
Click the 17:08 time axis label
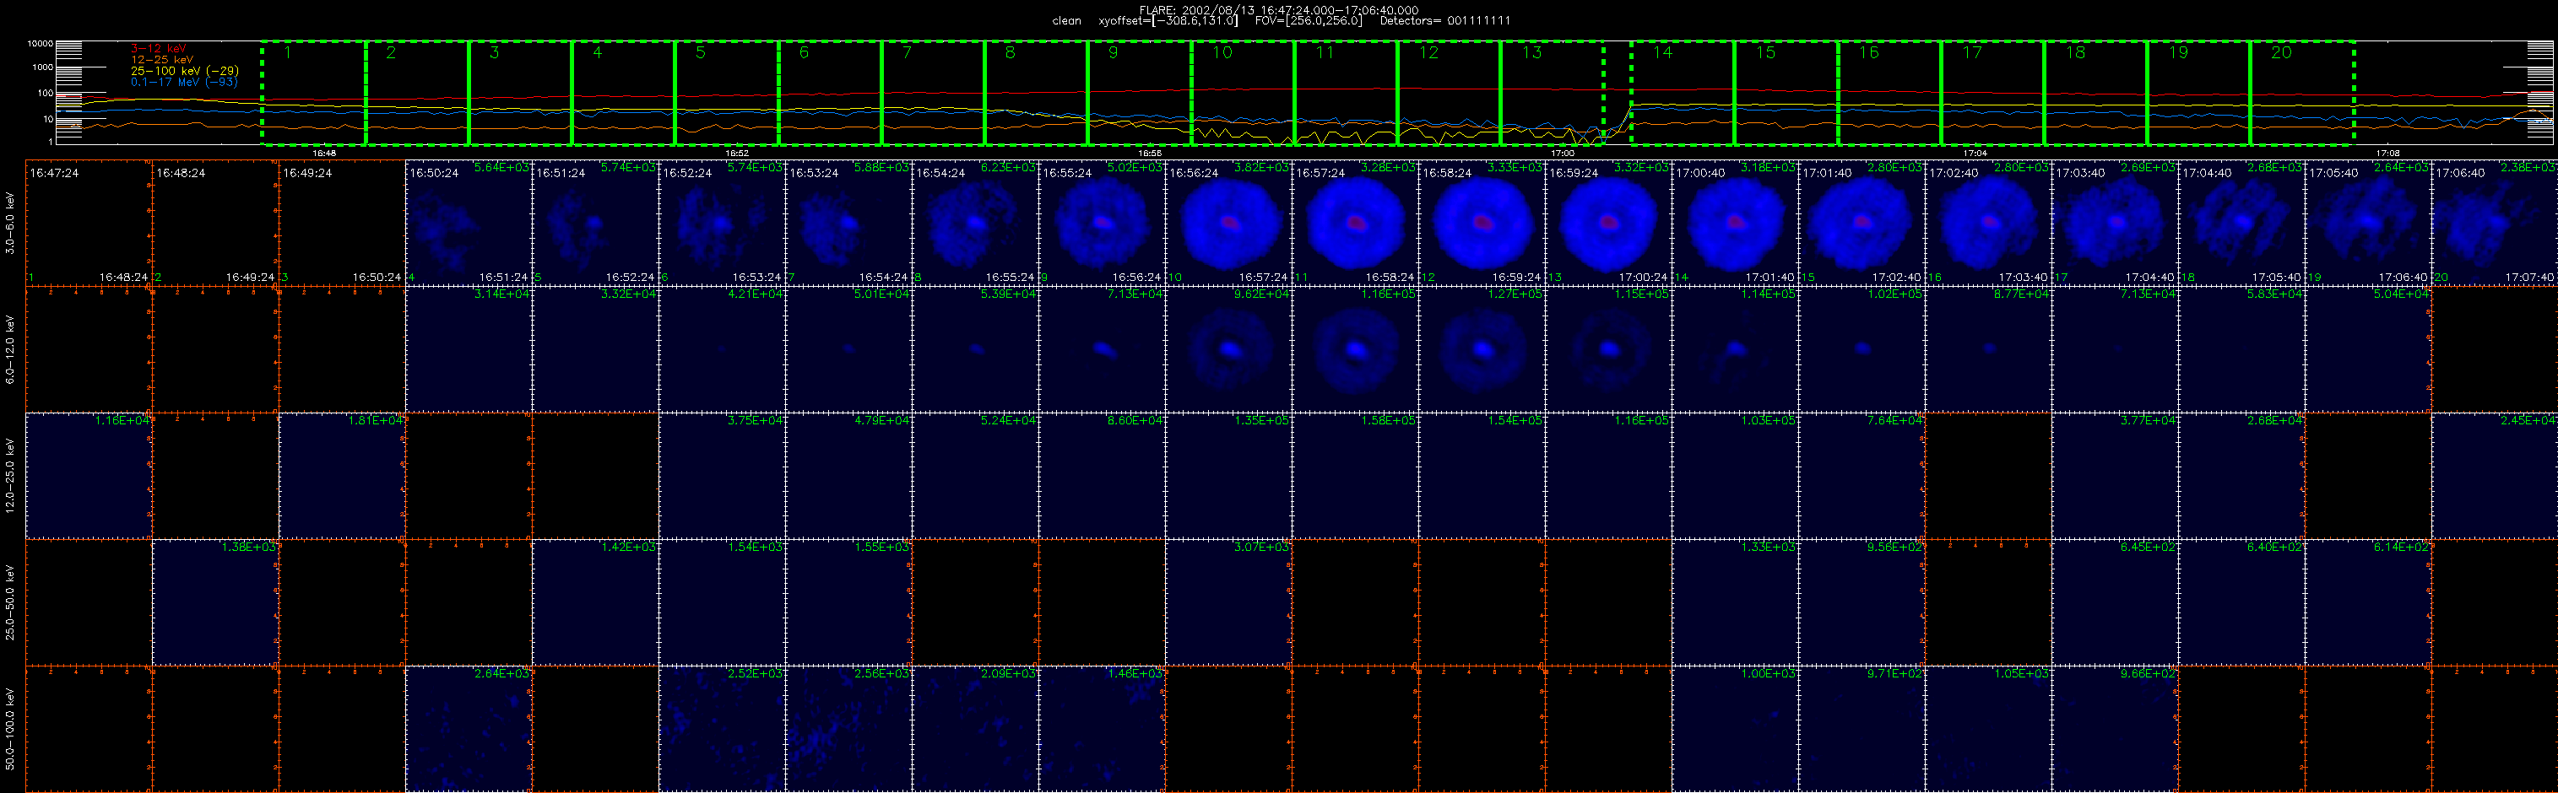(2388, 153)
